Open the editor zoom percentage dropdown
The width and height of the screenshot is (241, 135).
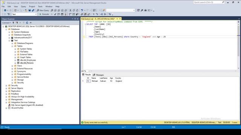[x=89, y=71]
